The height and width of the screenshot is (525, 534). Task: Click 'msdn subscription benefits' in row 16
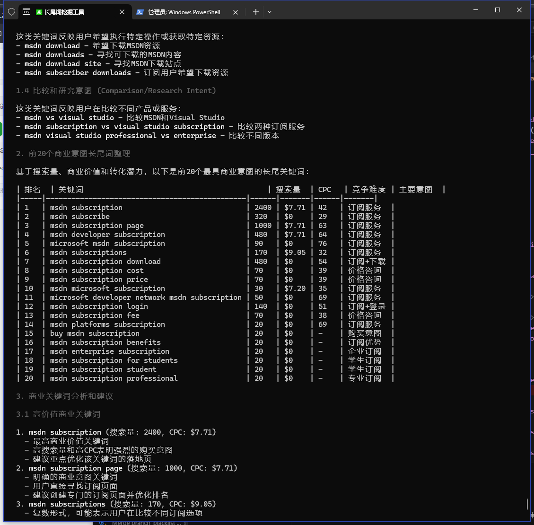[x=105, y=342]
